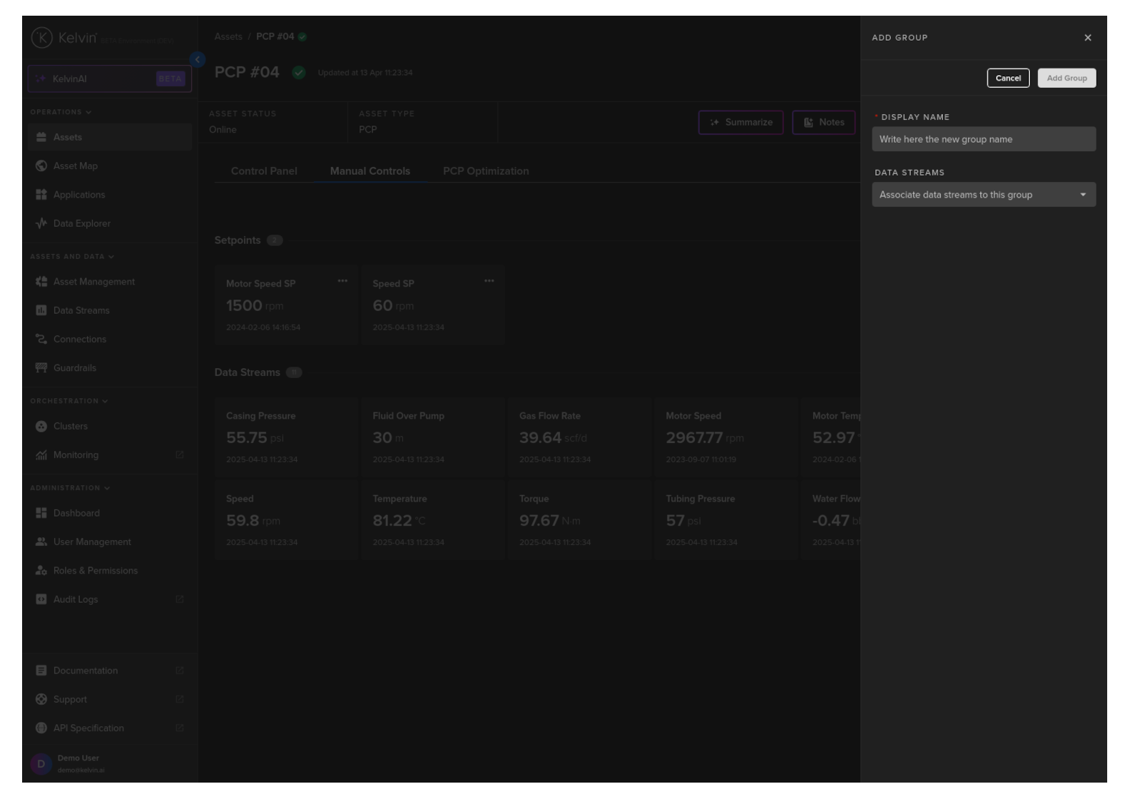Image resolution: width=1130 pixels, height=799 pixels.
Task: Open the Data Streams association dropdown
Action: pos(983,195)
